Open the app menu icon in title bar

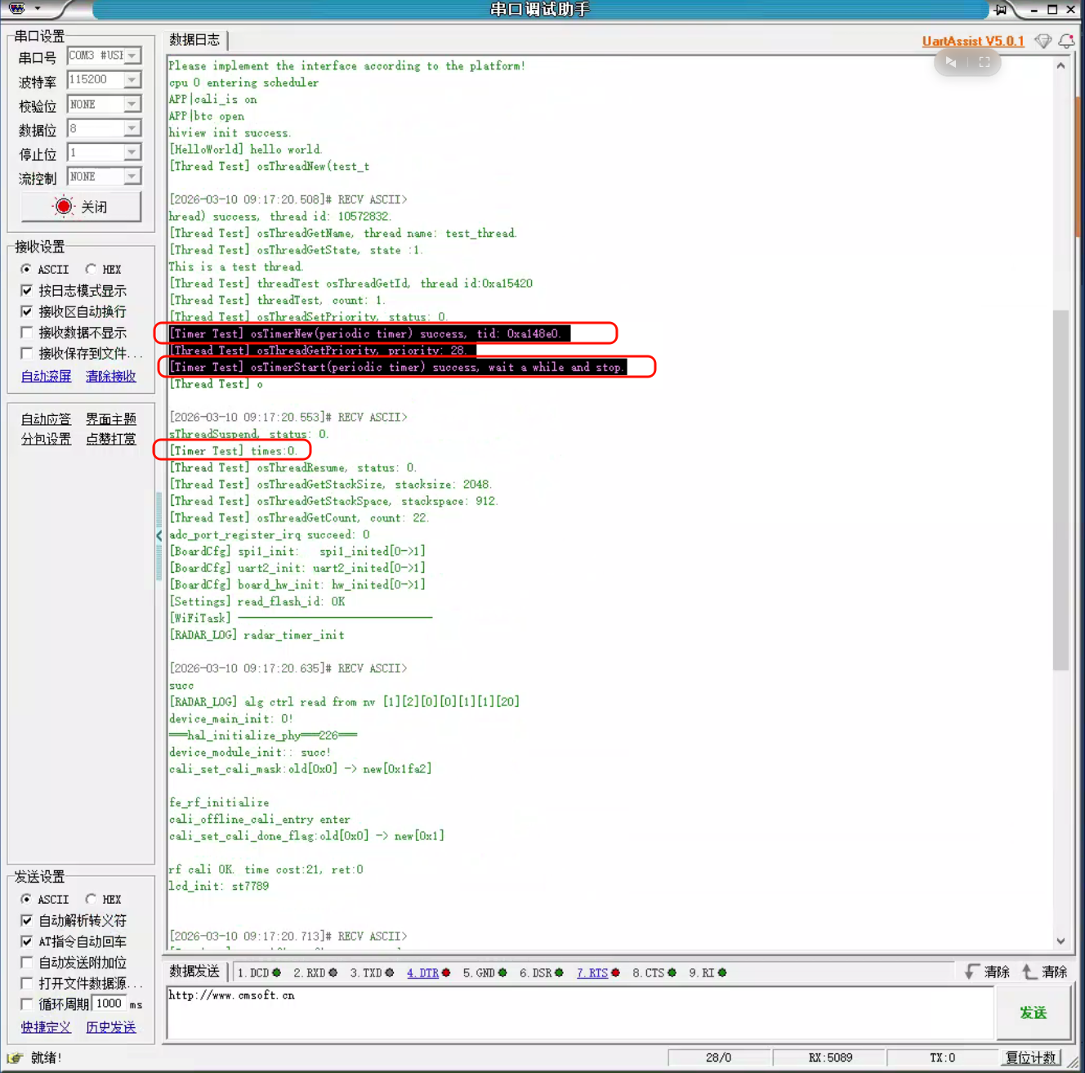(x=17, y=9)
